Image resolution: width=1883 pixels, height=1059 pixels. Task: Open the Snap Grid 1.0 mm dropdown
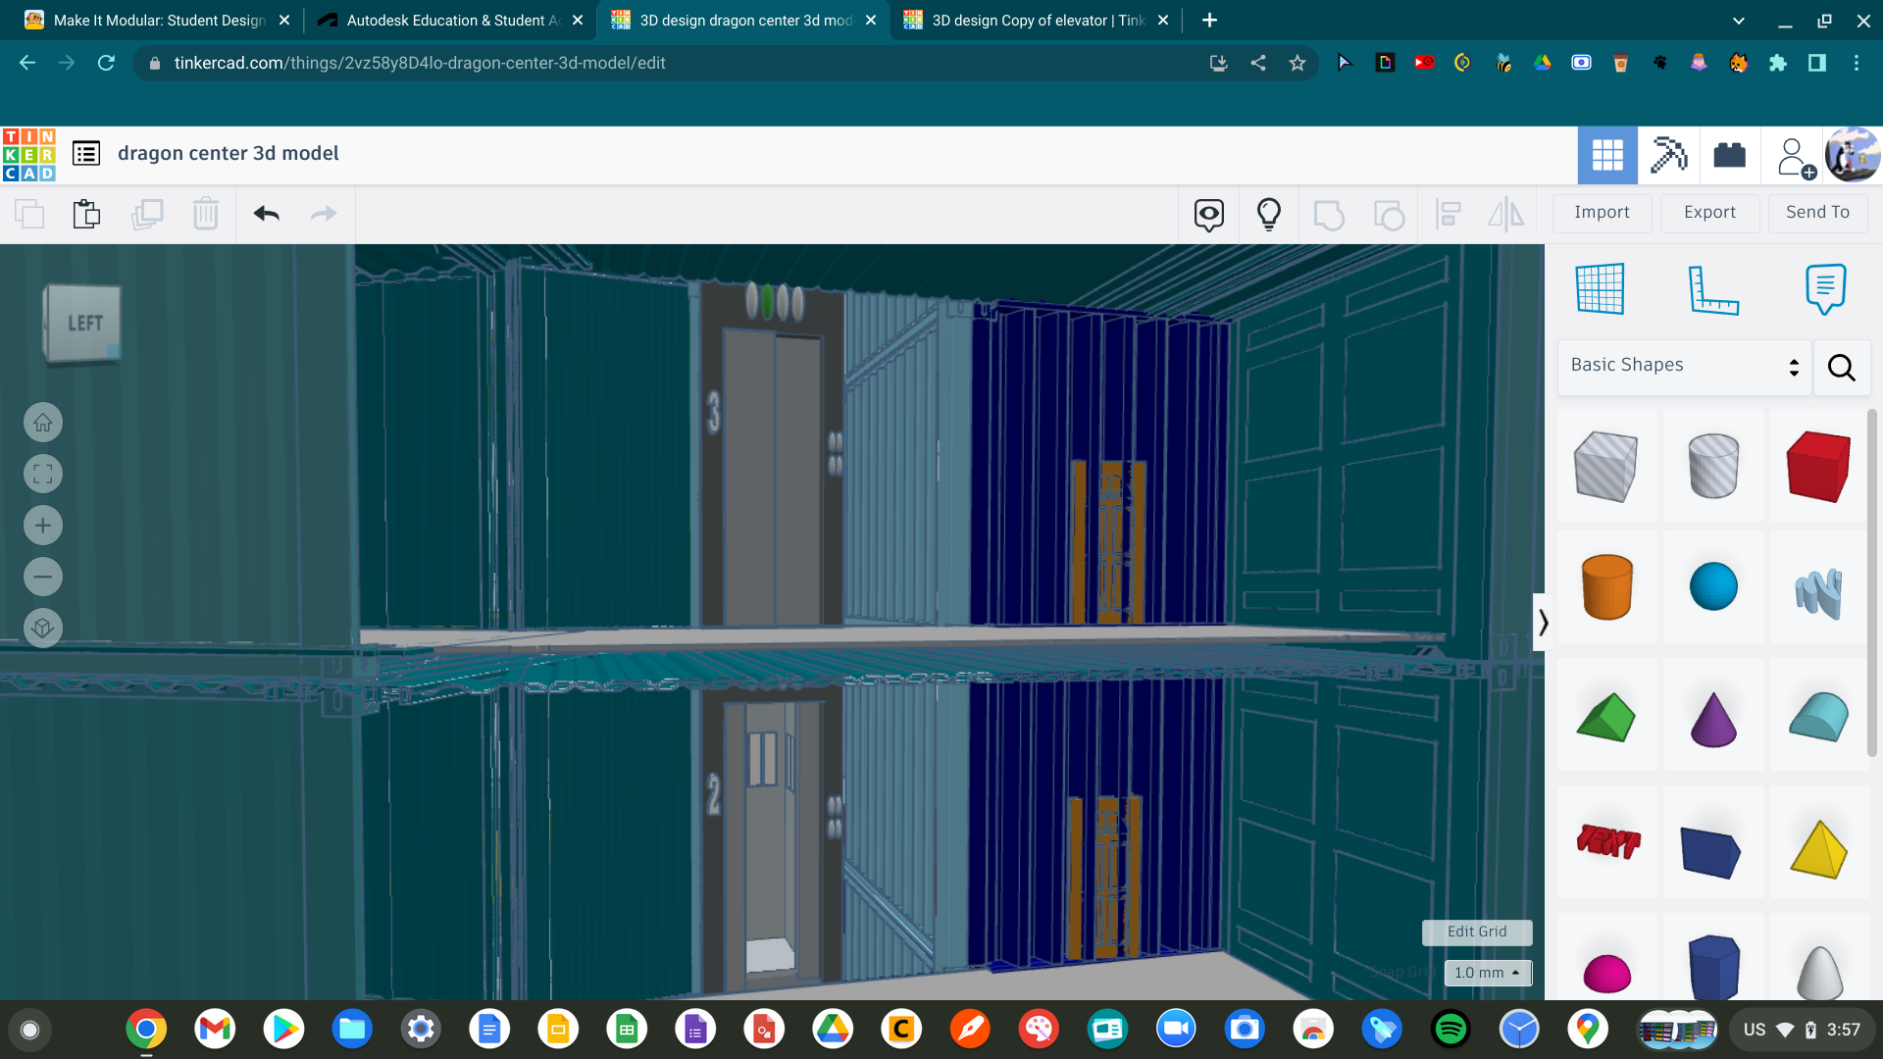point(1488,973)
